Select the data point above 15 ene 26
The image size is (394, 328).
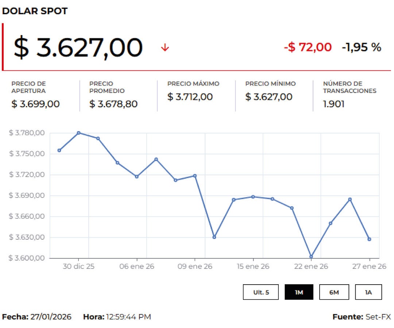(253, 197)
